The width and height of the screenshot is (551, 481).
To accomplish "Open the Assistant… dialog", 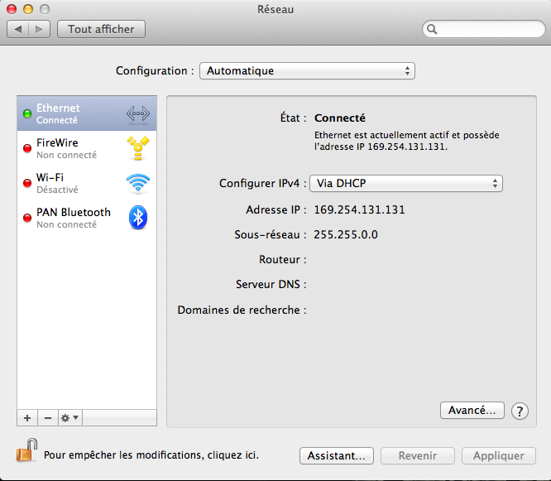I will pos(336,456).
